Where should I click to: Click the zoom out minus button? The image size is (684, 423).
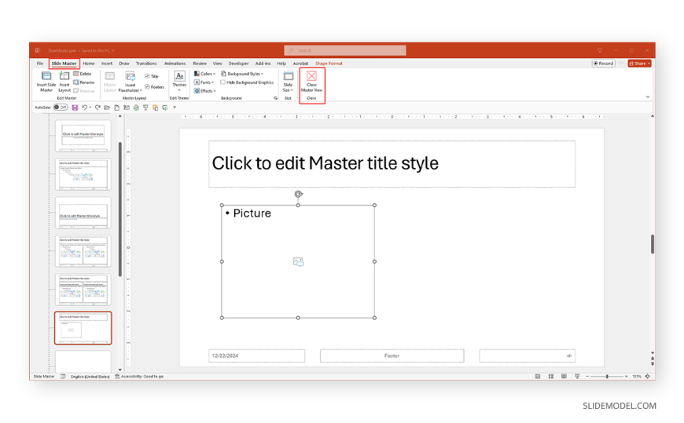tap(587, 377)
